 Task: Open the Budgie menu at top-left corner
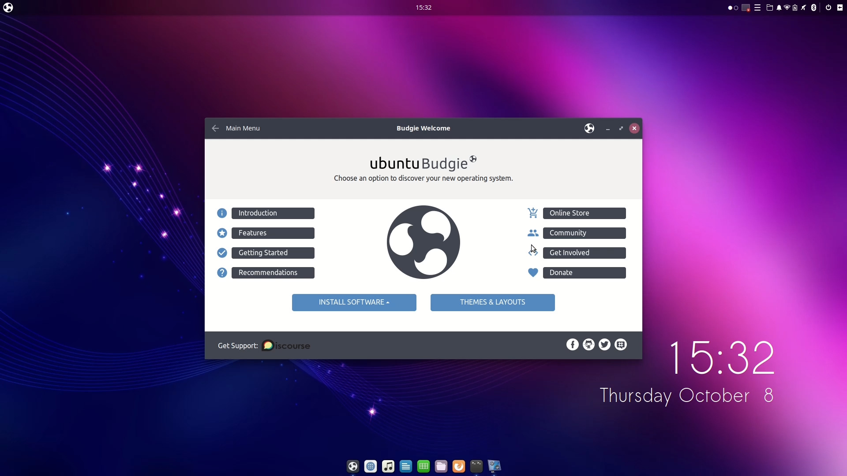(8, 7)
